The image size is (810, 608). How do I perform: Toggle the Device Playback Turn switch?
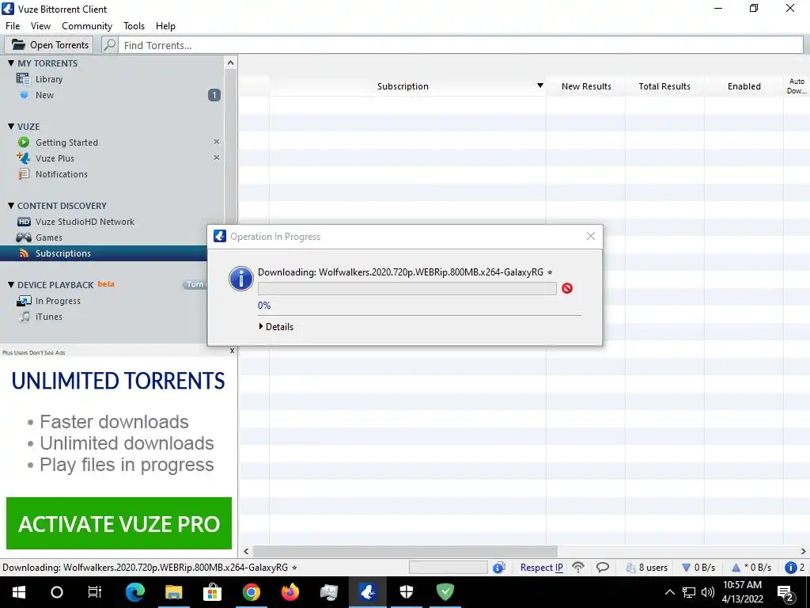pyautogui.click(x=195, y=284)
